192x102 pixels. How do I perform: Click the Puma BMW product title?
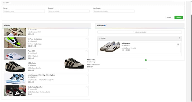point(31,51)
